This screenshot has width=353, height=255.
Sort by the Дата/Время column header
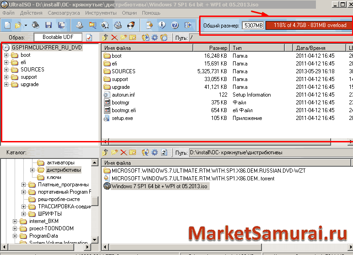[319, 48]
